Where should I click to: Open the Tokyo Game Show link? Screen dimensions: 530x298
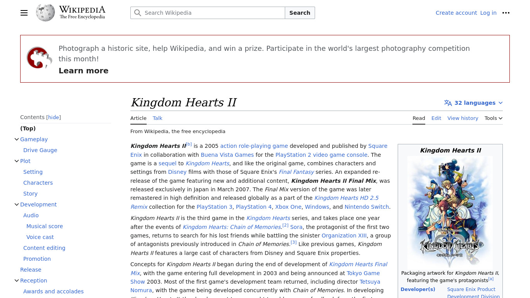pyautogui.click(x=363, y=273)
